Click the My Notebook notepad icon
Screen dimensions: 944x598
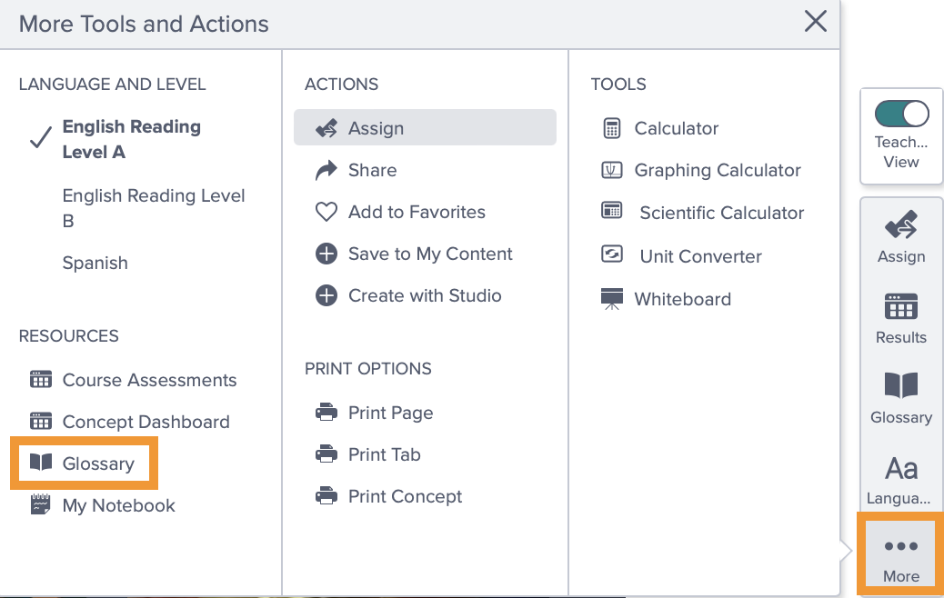[40, 504]
